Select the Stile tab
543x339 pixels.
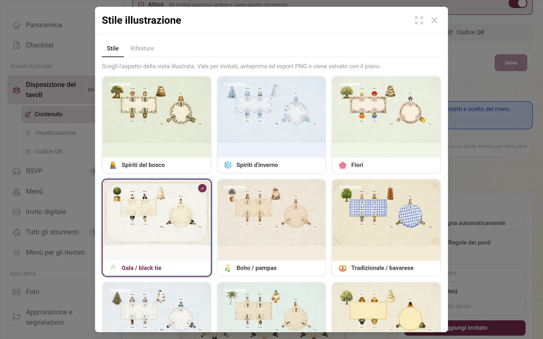tap(113, 48)
